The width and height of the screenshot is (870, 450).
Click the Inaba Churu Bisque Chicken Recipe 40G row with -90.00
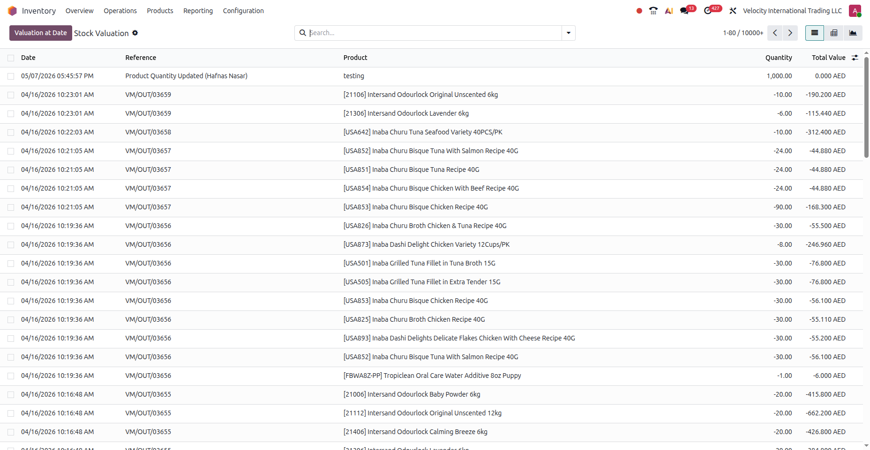point(431,207)
